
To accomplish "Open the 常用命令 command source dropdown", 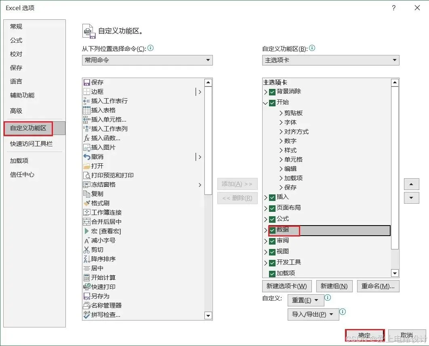I will pos(147,60).
